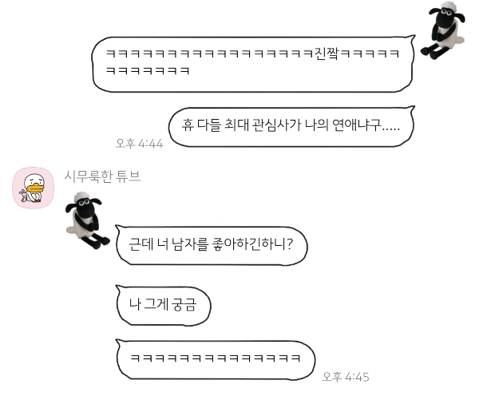Click the word 궁금 in the short bubble
Screen dimensions: 479x400
184,304
